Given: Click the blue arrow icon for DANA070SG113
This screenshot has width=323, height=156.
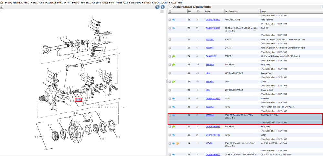Looking at the screenshot, I should (173, 98).
